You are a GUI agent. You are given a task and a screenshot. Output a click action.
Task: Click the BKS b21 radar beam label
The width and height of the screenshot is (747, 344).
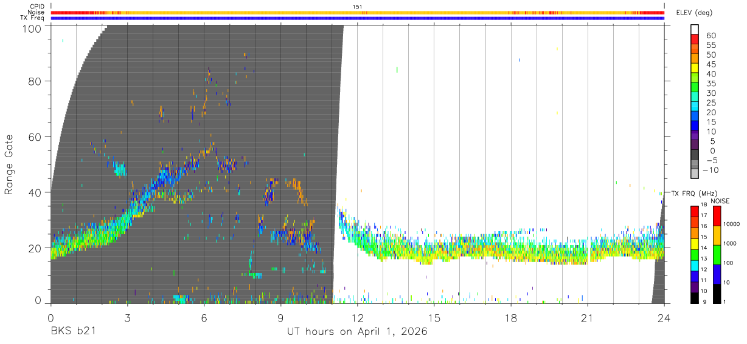click(x=73, y=332)
